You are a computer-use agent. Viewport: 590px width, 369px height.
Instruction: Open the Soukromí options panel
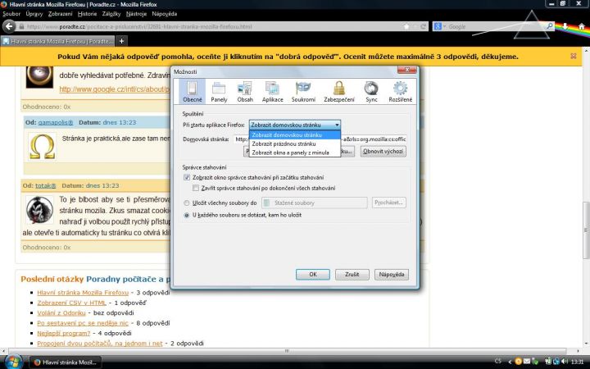[x=303, y=92]
